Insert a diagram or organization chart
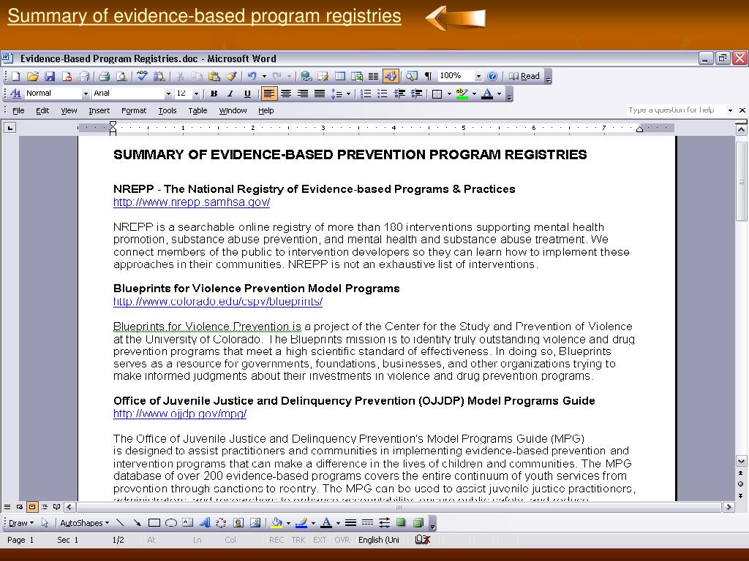The width and height of the screenshot is (749, 561). [x=221, y=523]
